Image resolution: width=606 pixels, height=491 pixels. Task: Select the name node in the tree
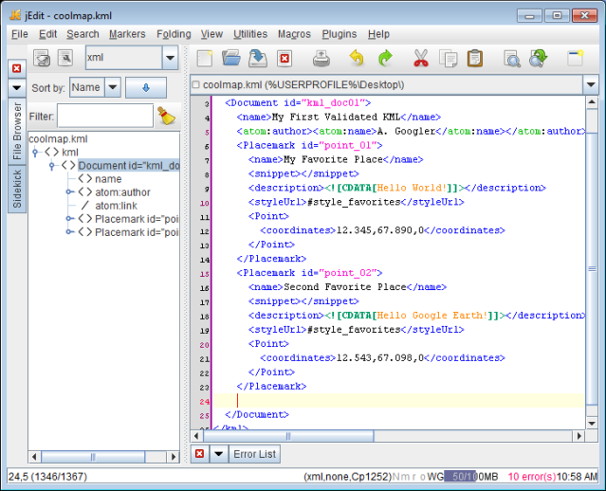(x=108, y=179)
